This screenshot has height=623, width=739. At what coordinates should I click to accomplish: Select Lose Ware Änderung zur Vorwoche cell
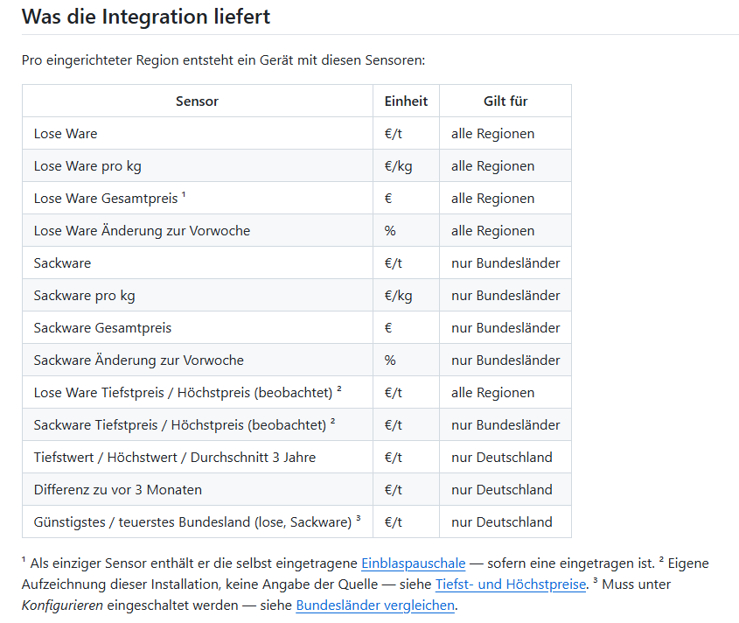click(197, 231)
